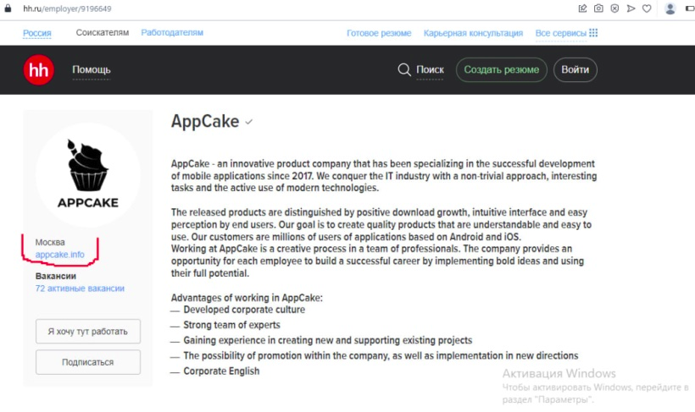Expand the Помощь help menu
The width and height of the screenshot is (695, 412).
click(x=92, y=69)
